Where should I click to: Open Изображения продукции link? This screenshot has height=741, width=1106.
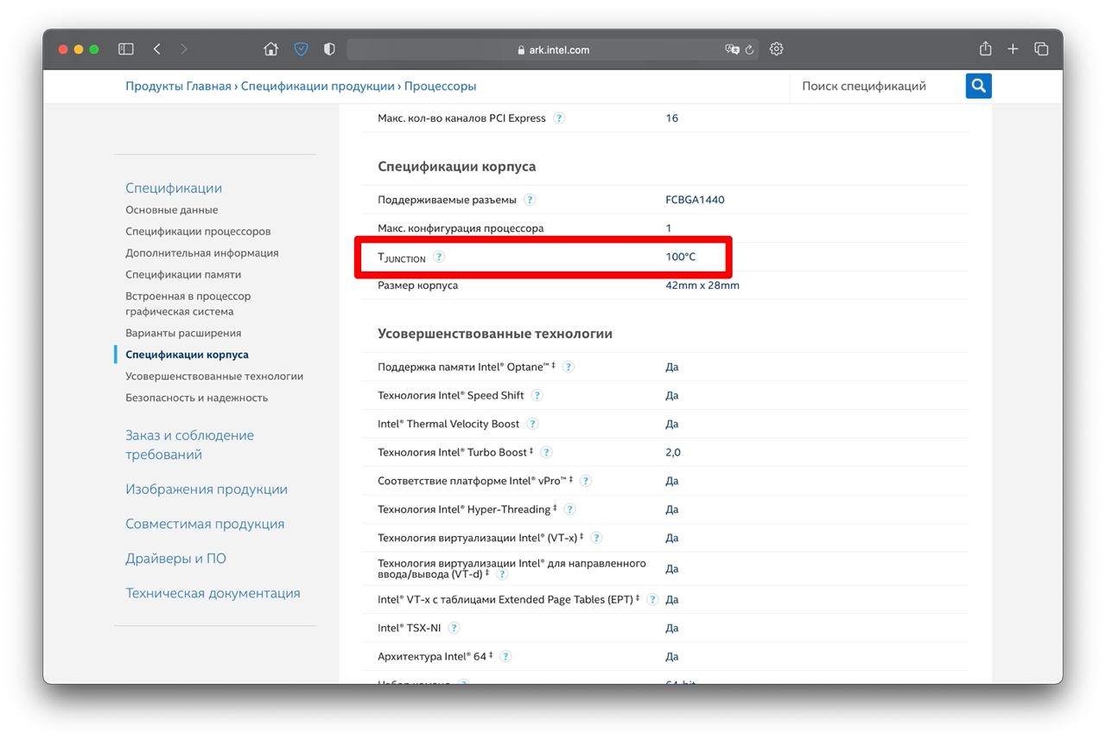tap(207, 489)
